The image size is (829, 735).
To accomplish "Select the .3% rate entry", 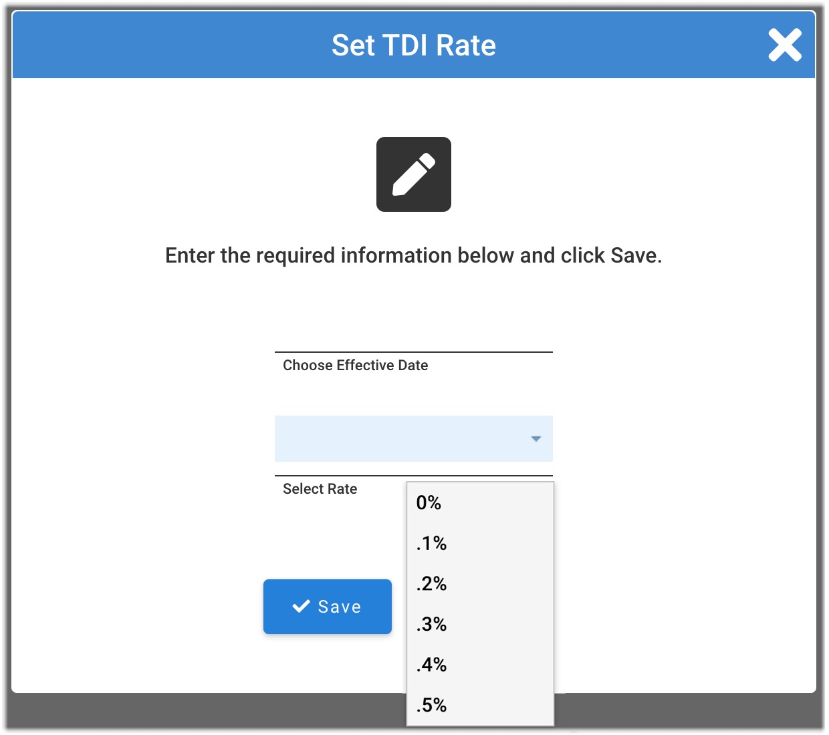I will (x=431, y=624).
